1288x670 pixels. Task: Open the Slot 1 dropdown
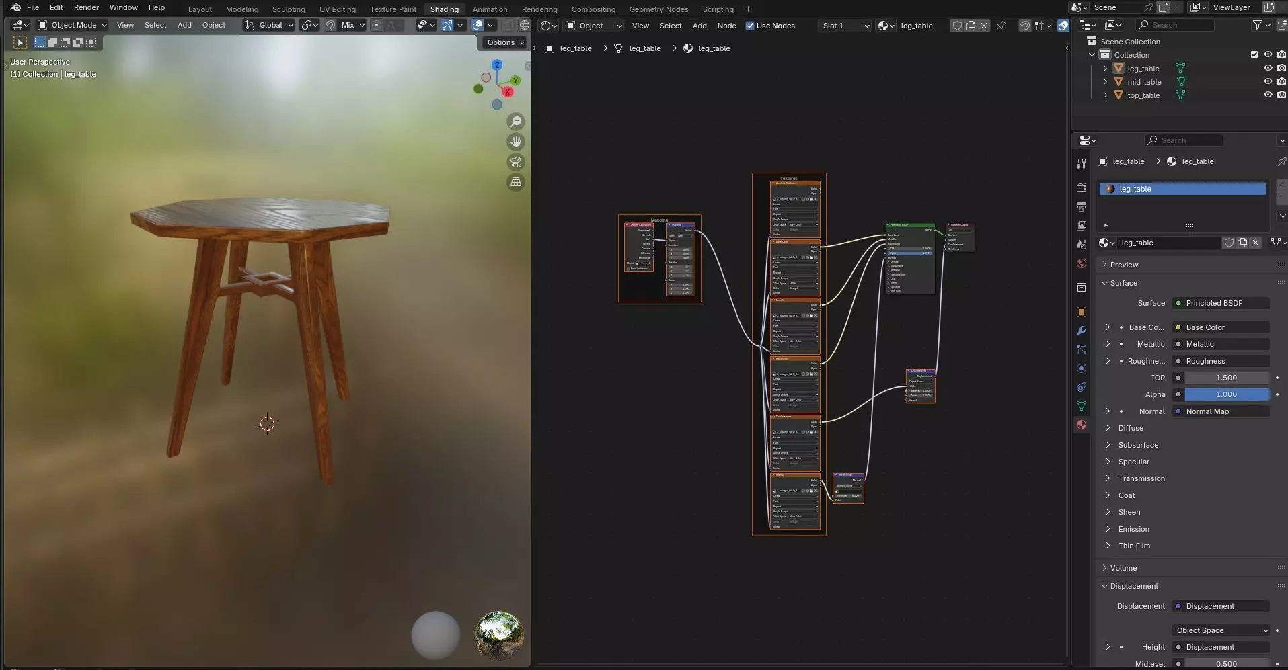click(845, 26)
